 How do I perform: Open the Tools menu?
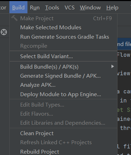click(x=52, y=8)
